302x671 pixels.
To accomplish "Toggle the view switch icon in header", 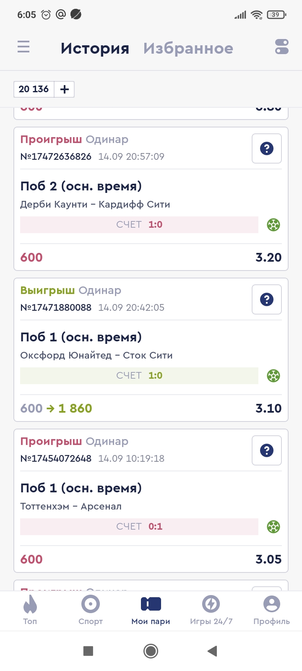I will (282, 47).
